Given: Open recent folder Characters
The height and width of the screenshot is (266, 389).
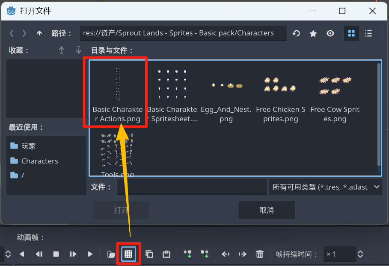Looking at the screenshot, I should (x=46, y=161).
